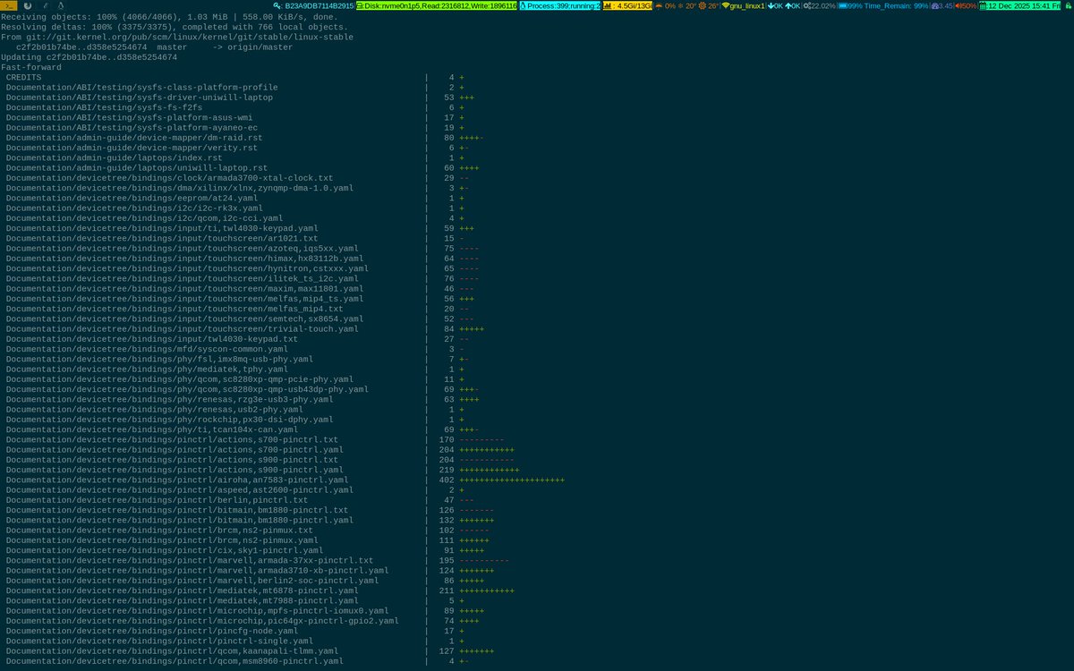This screenshot has height=671, width=1074.
Task: Switch to the second workspace icon in the bar
Action: [30, 5]
